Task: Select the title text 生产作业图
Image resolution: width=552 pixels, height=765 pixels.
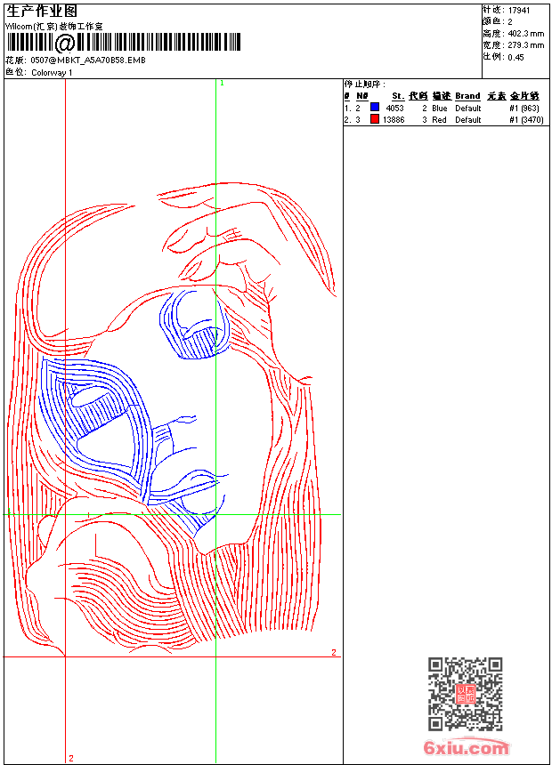Action: pyautogui.click(x=42, y=11)
